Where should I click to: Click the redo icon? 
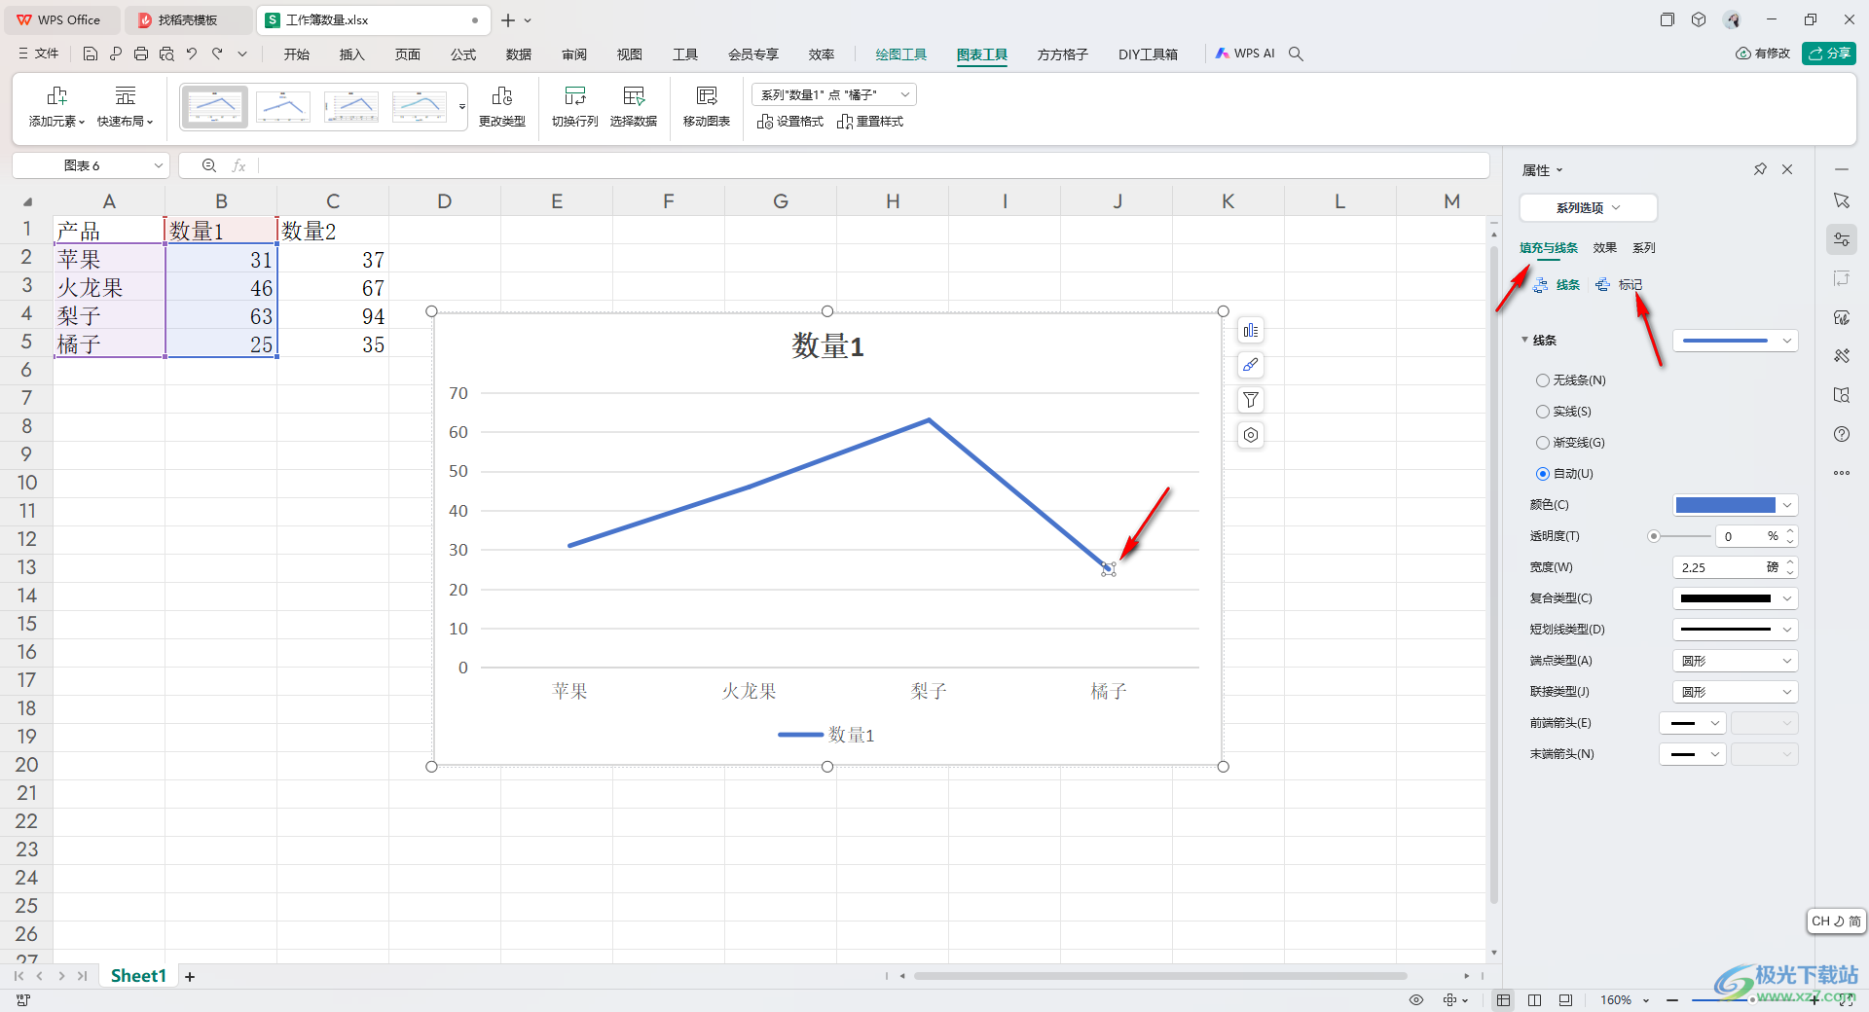coord(217,54)
